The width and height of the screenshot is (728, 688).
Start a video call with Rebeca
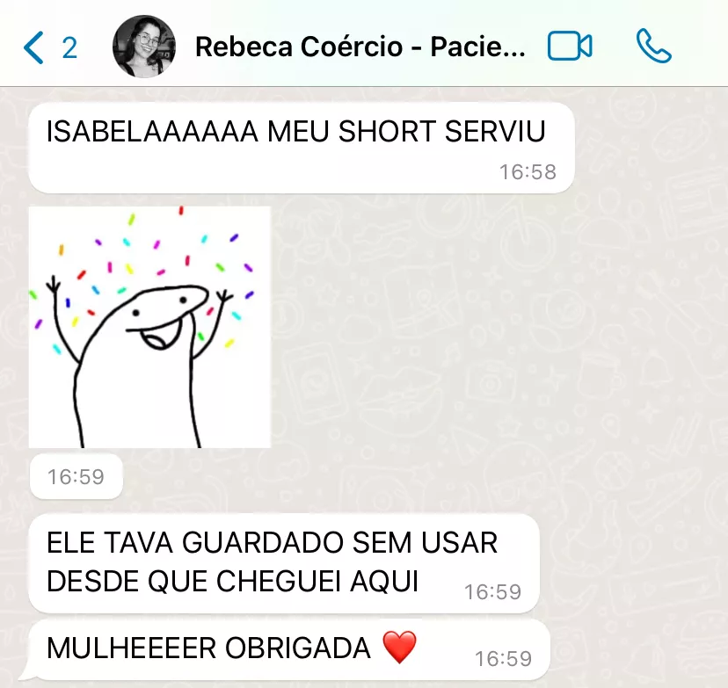570,46
